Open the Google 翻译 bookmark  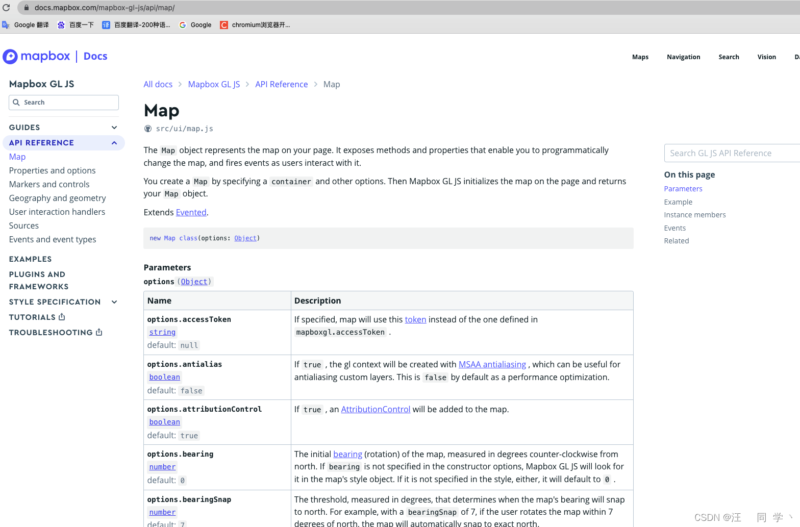coord(26,25)
